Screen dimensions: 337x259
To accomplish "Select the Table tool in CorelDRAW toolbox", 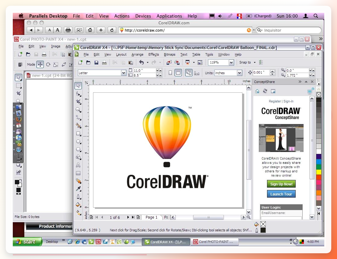I will [78, 173].
